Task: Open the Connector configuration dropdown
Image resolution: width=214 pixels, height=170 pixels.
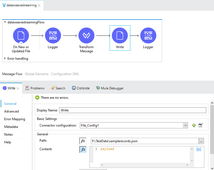Action: [185, 125]
